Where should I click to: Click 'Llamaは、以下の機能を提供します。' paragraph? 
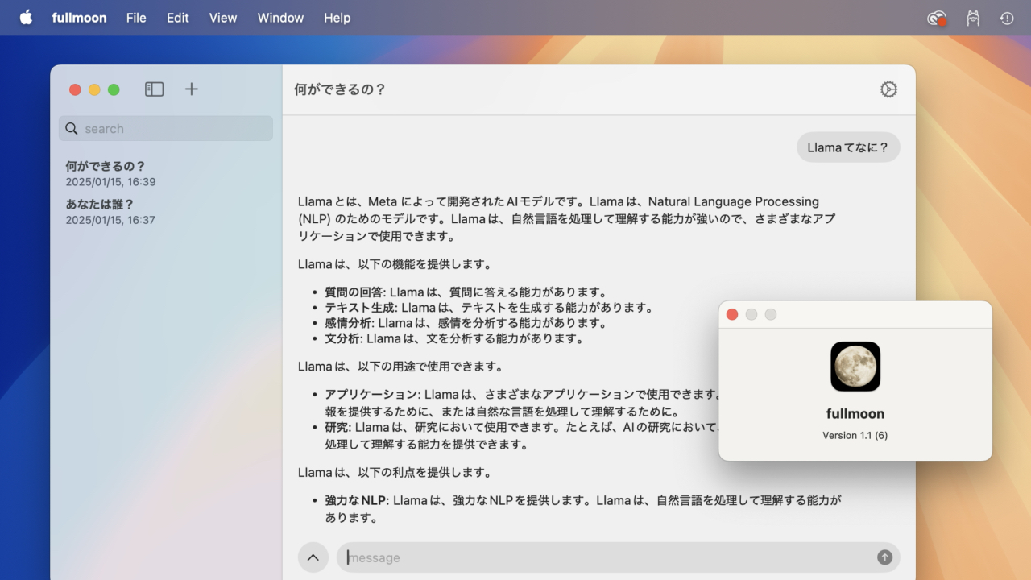395,264
